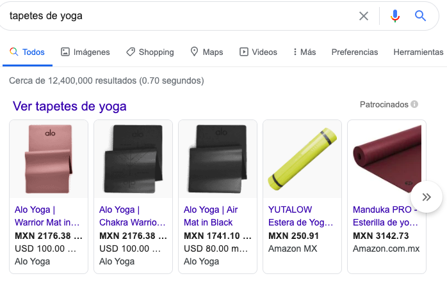Switch to the Imágenes tab
This screenshot has height=283, width=447.
pyautogui.click(x=85, y=52)
